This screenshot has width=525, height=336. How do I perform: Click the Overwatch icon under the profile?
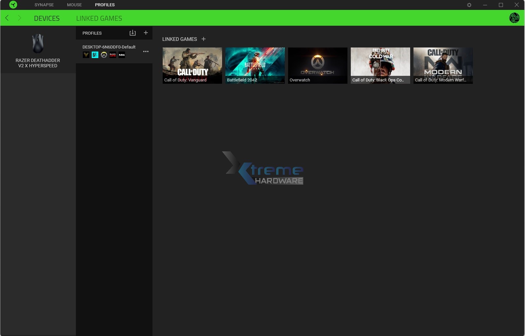tap(104, 55)
